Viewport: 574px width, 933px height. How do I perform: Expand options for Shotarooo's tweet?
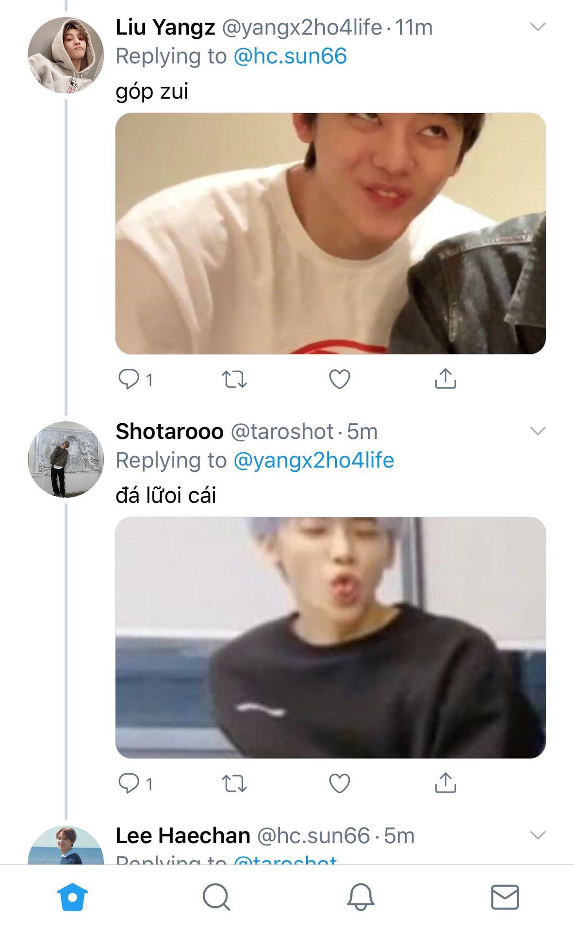[x=538, y=431]
